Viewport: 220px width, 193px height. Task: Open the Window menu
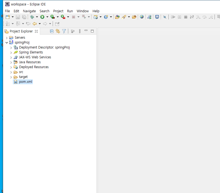click(83, 11)
